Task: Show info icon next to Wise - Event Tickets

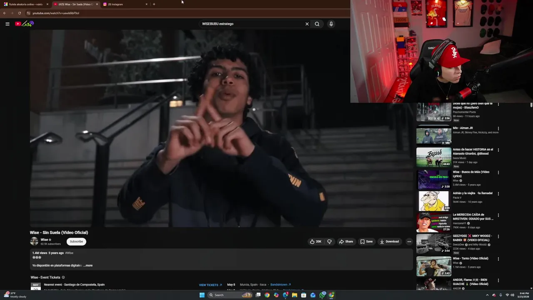Action: tap(63, 277)
